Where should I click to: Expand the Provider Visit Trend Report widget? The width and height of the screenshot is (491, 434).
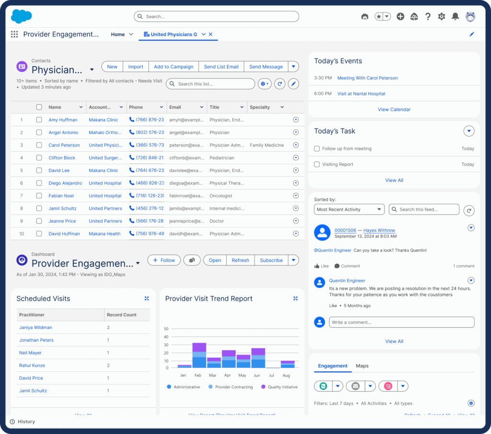pos(295,298)
